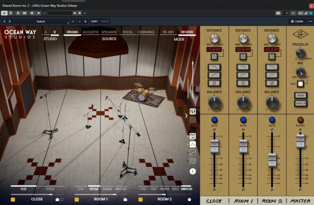Click the MONO button
The image size is (314, 205).
click(x=301, y=95)
